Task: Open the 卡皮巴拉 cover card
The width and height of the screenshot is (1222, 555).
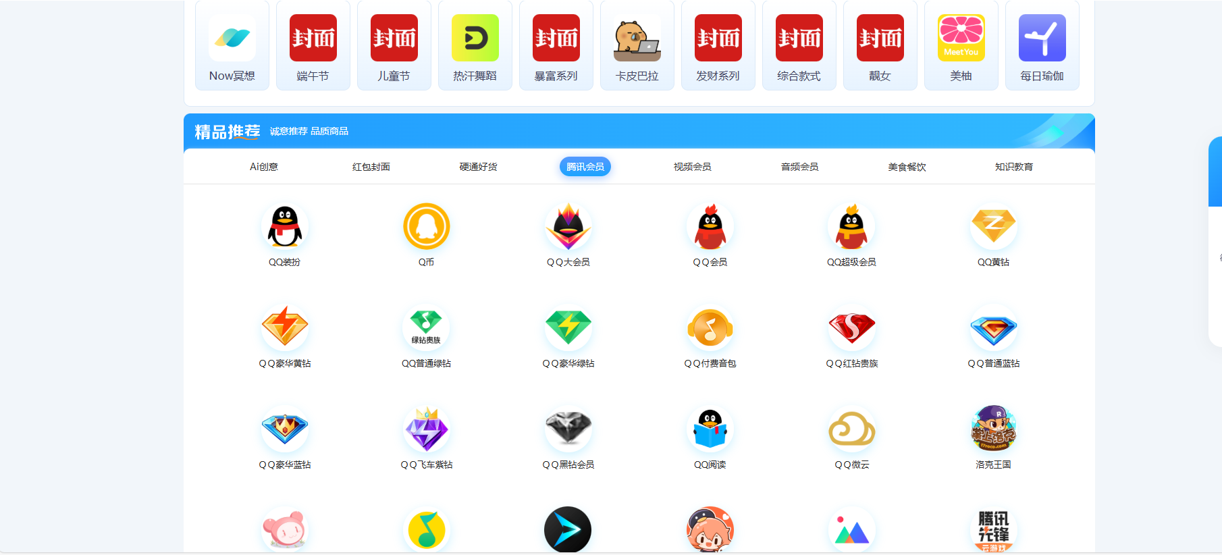Action: [637, 46]
